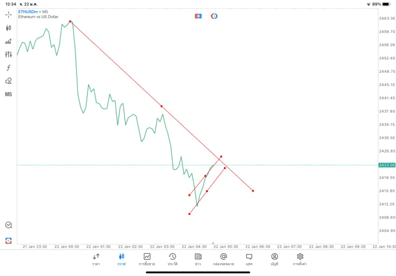The height and width of the screenshot is (276, 396).
Task: Open the indicators icon in left sidebar
Action: (x=9, y=41)
